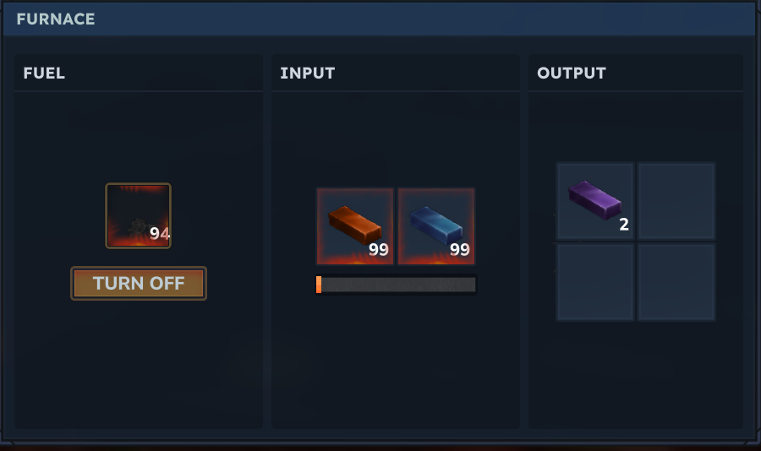Click the OUTPUT panel header

636,73
